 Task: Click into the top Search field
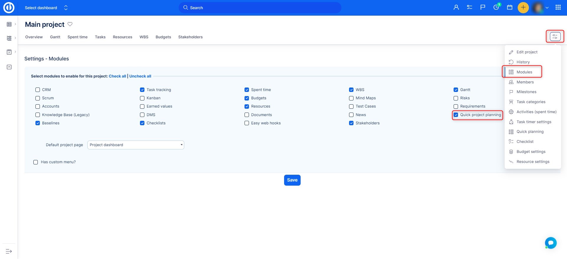click(260, 8)
